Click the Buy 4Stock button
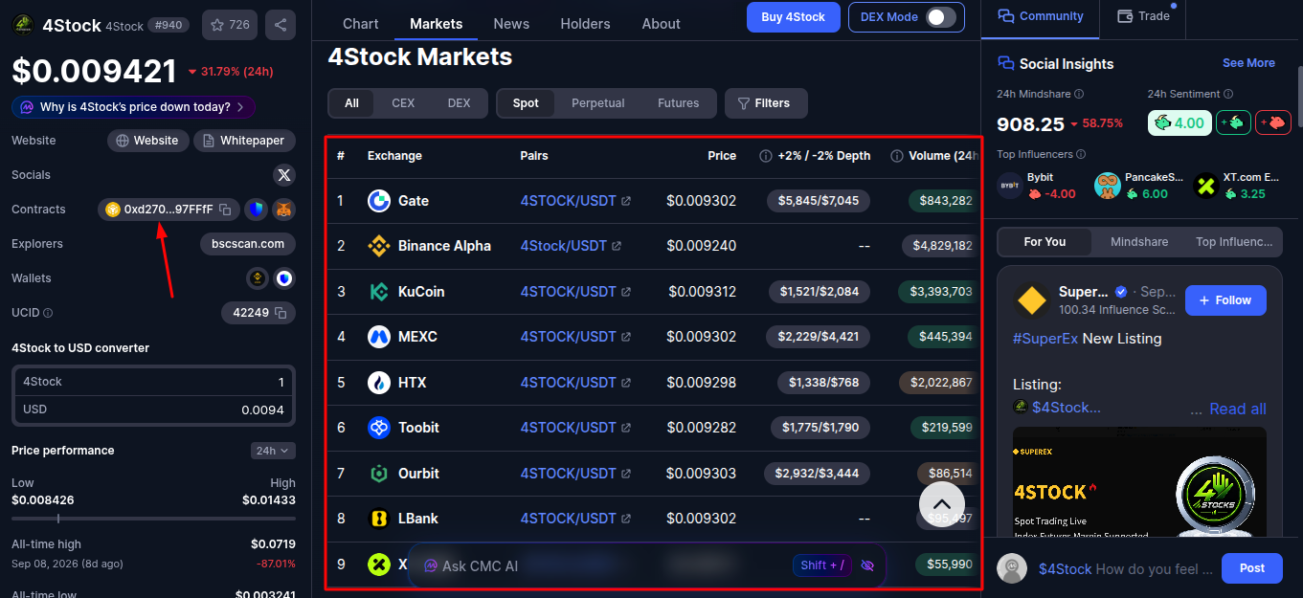This screenshot has height=598, width=1303. pos(793,17)
